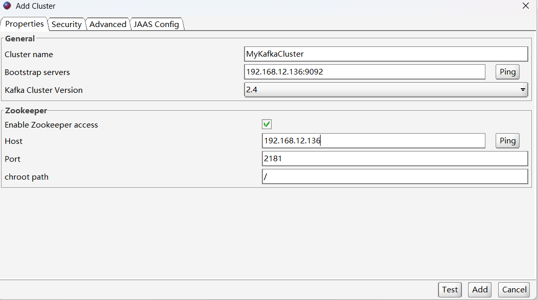The width and height of the screenshot is (538, 300).
Task: Close the Add Cluster window
Action: click(526, 6)
